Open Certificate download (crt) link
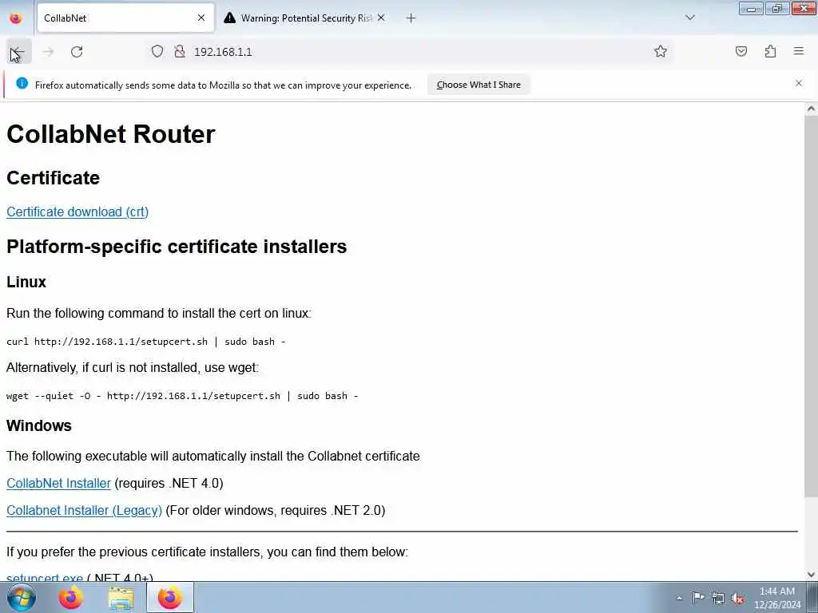 coord(77,212)
